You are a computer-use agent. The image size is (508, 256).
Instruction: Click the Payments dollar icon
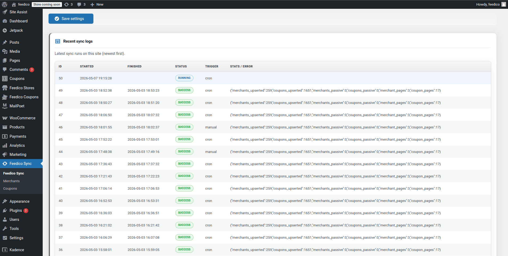tap(5, 136)
